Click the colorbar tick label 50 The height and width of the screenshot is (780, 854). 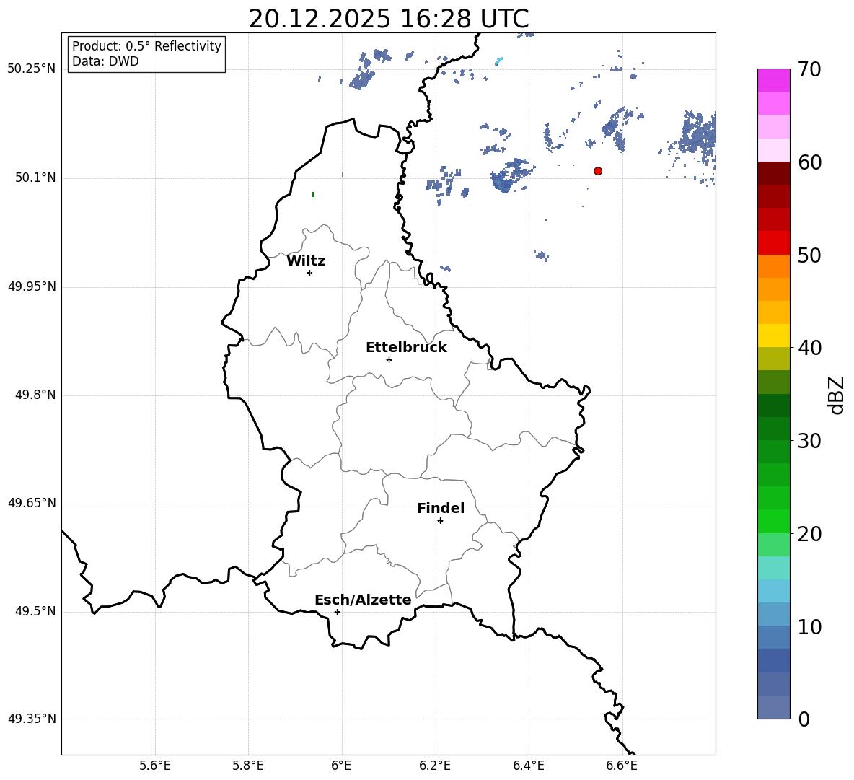pyautogui.click(x=809, y=255)
